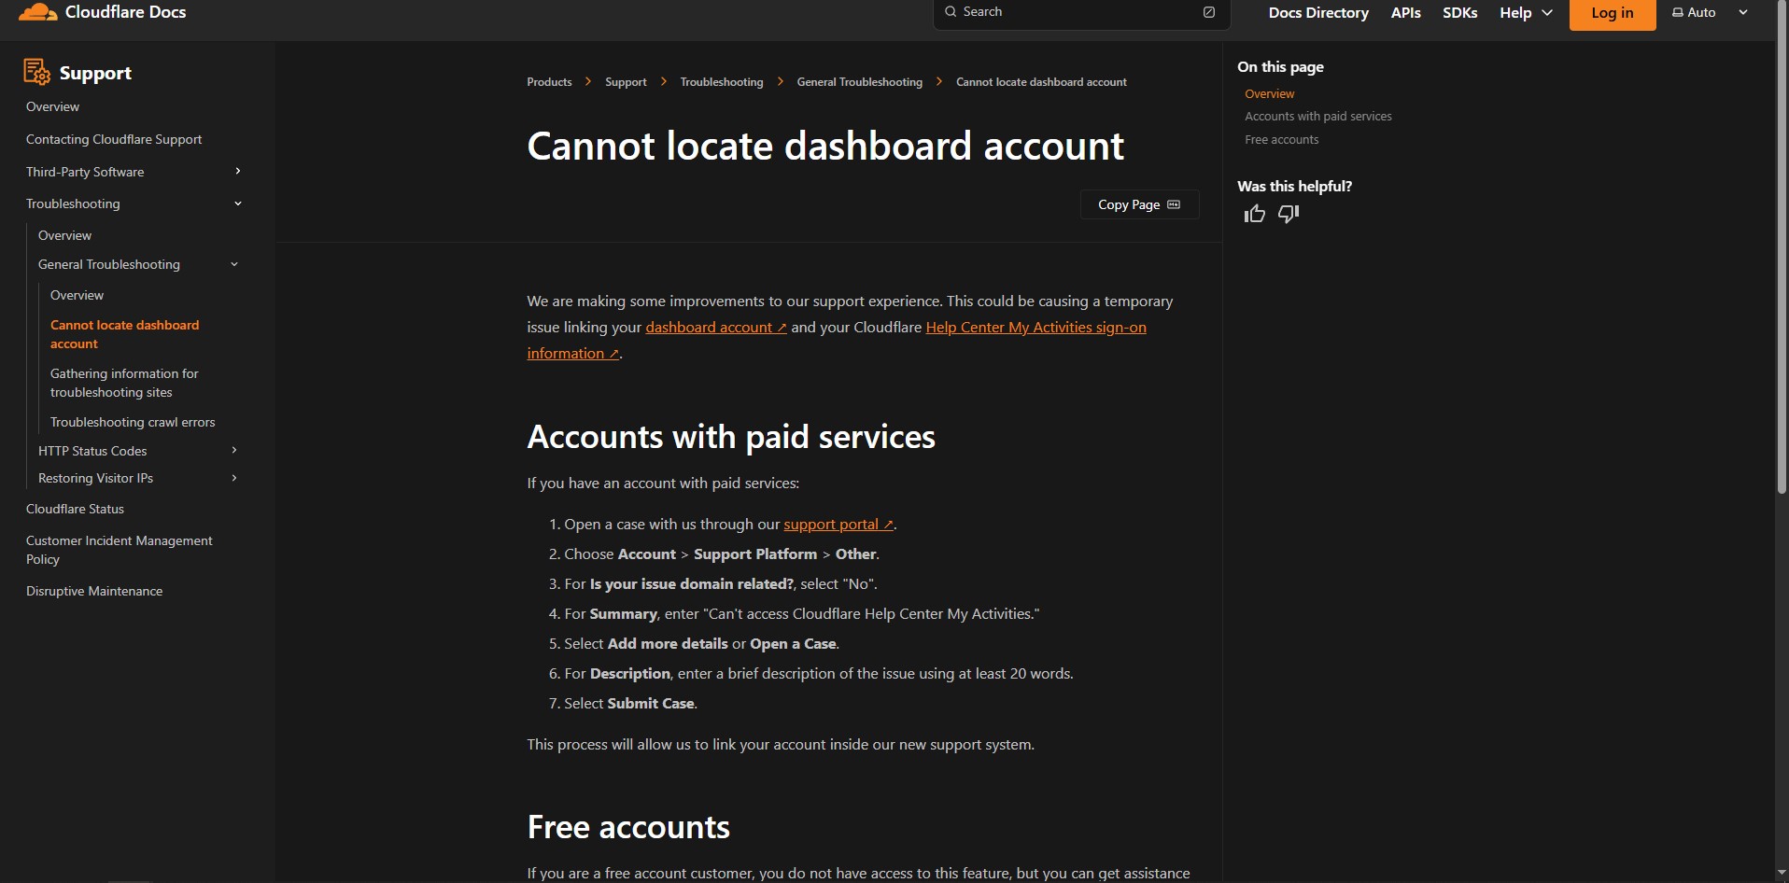This screenshot has height=883, width=1789.
Task: Open the dashboard account link
Action: click(x=716, y=328)
